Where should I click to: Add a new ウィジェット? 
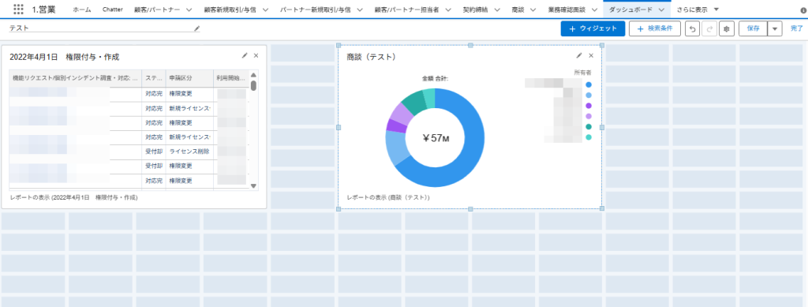[x=593, y=29]
